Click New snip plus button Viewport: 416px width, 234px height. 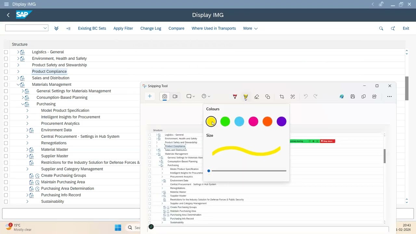(150, 96)
